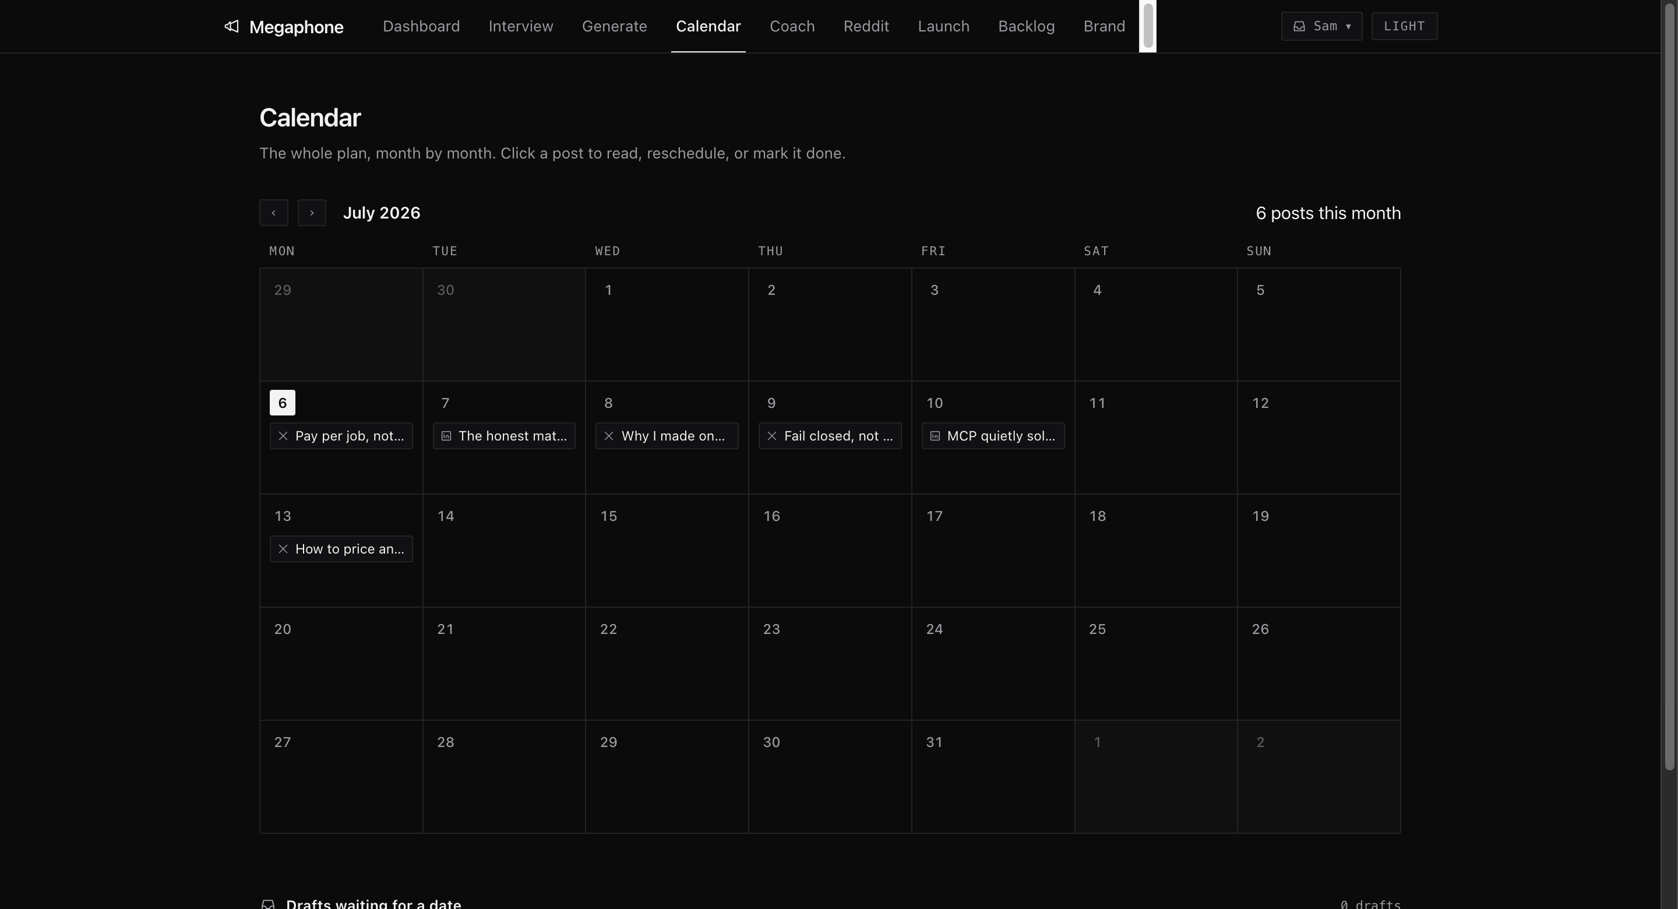Go to next month with right chevron
The width and height of the screenshot is (1678, 909).
(312, 213)
